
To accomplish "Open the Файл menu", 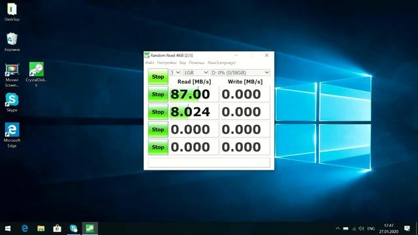I will 150,63.
